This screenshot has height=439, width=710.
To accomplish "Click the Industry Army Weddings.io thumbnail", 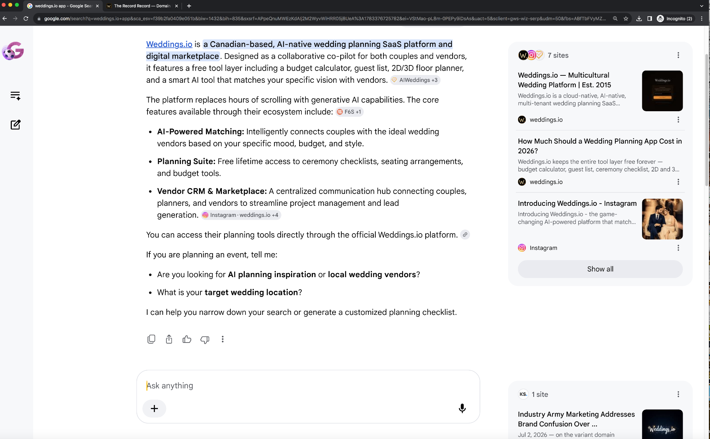I will (x=662, y=424).
